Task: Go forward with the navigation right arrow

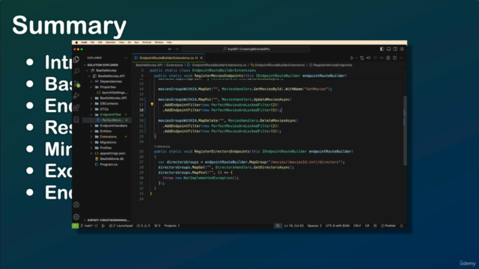Action: coord(177,49)
